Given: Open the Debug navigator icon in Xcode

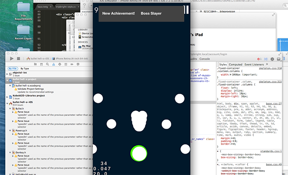Looking at the screenshot, I should point(66,64).
